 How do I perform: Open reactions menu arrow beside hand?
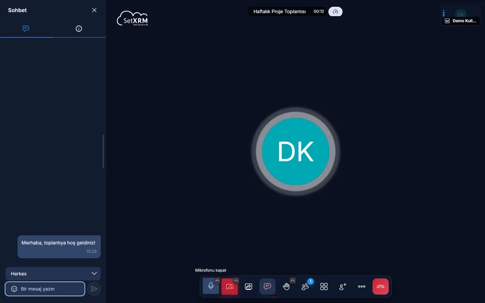pyautogui.click(x=293, y=280)
